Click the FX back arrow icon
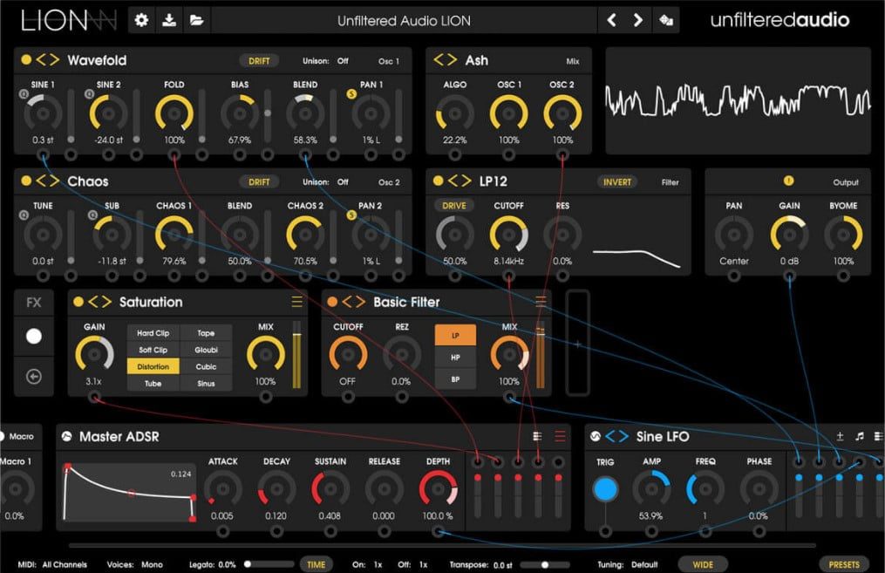This screenshot has height=573, width=885. coord(34,376)
